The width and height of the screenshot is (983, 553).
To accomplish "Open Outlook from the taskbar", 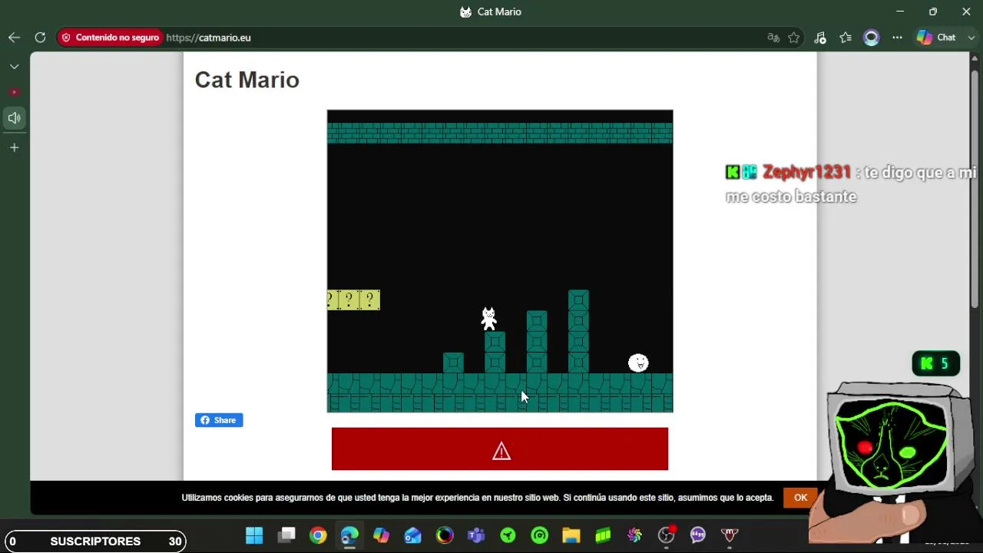I will [413, 535].
